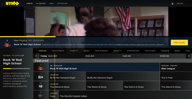Image resolution: width=192 pixels, height=99 pixels.
Task: Open the National location selector
Action: [x=180, y=4]
